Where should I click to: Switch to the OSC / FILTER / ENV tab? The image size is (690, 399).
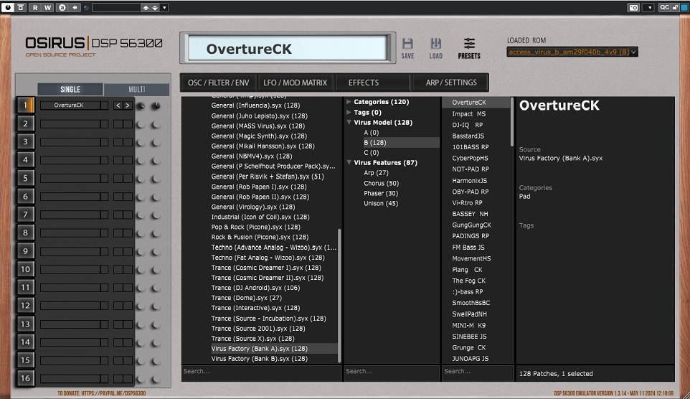click(x=219, y=83)
